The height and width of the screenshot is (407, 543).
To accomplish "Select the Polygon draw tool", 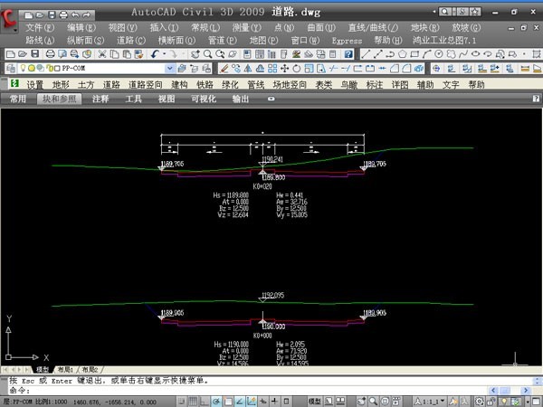I will [x=402, y=54].
